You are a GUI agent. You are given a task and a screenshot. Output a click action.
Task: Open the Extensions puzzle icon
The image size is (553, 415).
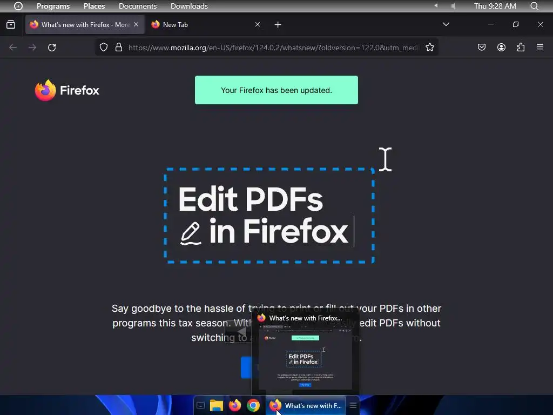521,48
